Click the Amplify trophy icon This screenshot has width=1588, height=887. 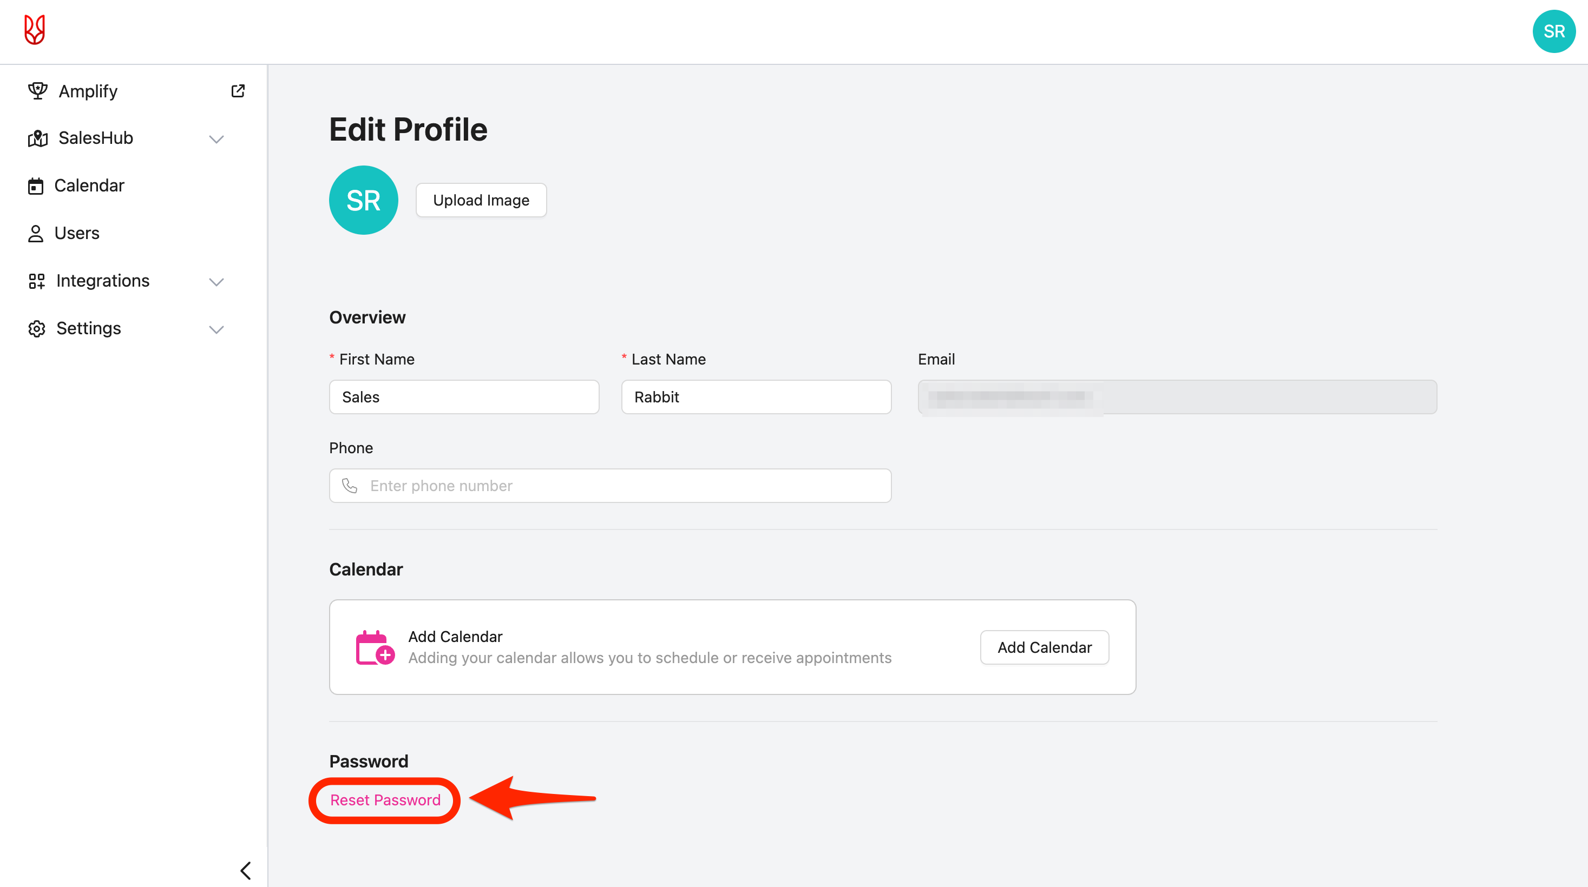tap(37, 91)
